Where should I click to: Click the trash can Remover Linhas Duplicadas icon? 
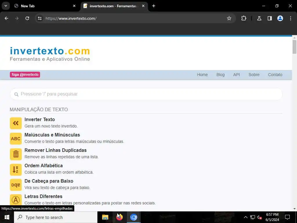pos(16,154)
